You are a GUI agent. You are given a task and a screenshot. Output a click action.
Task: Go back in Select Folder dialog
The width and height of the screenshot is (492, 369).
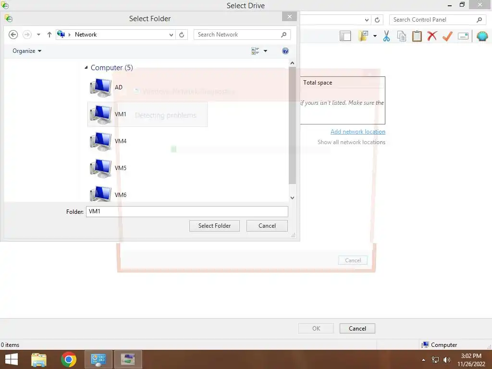point(13,35)
